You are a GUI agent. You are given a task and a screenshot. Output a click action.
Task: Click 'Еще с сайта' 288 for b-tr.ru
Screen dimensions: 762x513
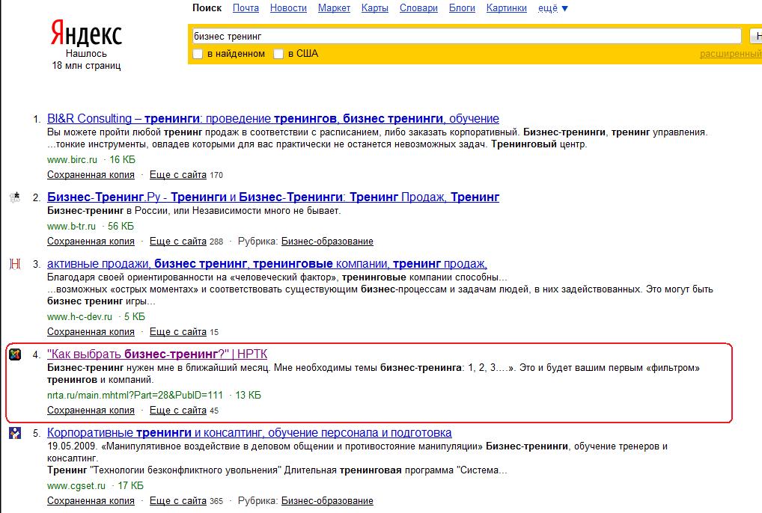[178, 242]
